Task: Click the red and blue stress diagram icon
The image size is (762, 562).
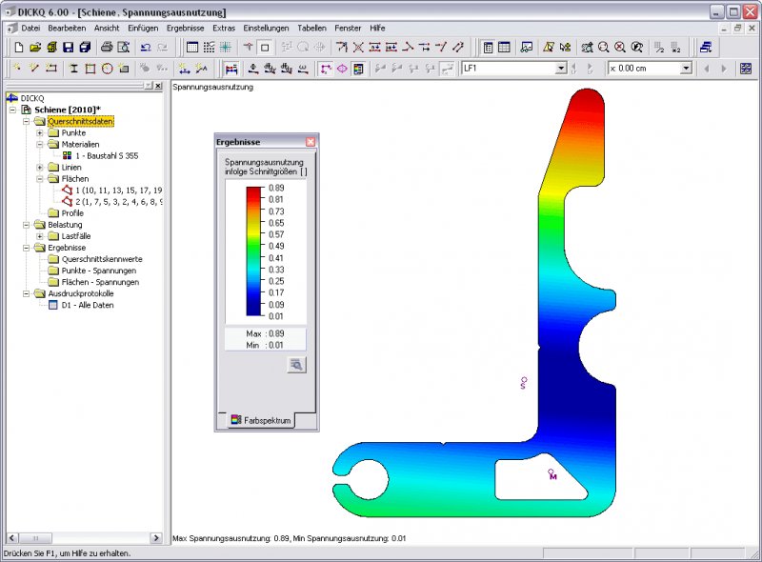Action: pyautogui.click(x=231, y=69)
